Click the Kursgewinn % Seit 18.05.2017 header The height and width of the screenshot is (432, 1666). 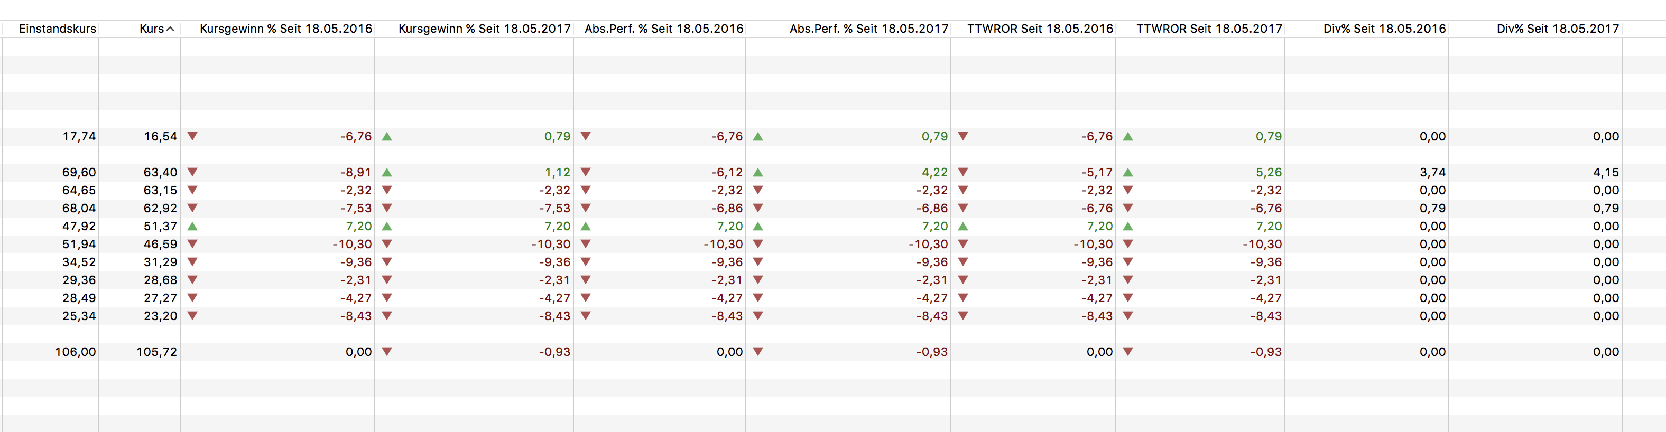pyautogui.click(x=484, y=29)
